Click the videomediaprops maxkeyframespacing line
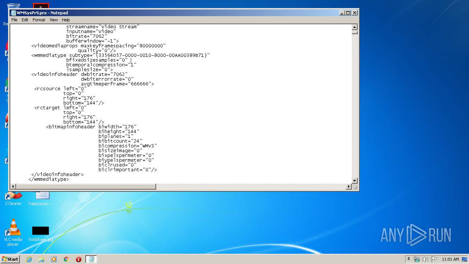This screenshot has width=469, height=264. 98,46
